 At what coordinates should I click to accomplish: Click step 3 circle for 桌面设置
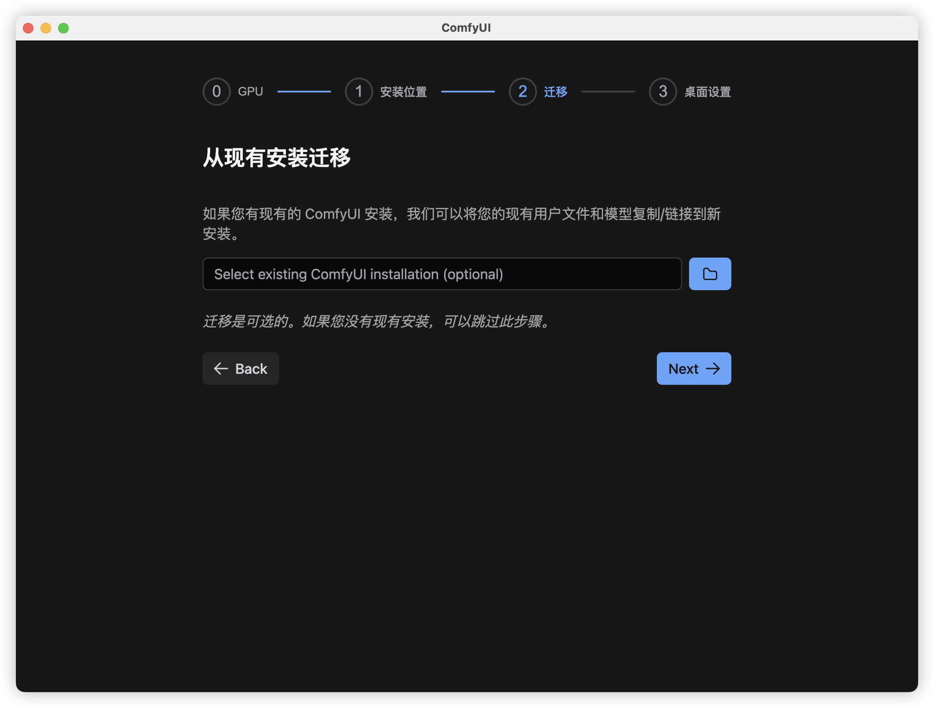coord(663,92)
